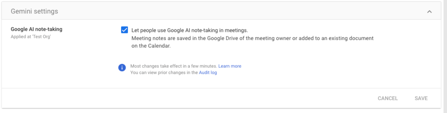Click the 'Let people use Google AI note-taking' label
Image resolution: width=447 pixels, height=113 pixels.
click(x=190, y=30)
